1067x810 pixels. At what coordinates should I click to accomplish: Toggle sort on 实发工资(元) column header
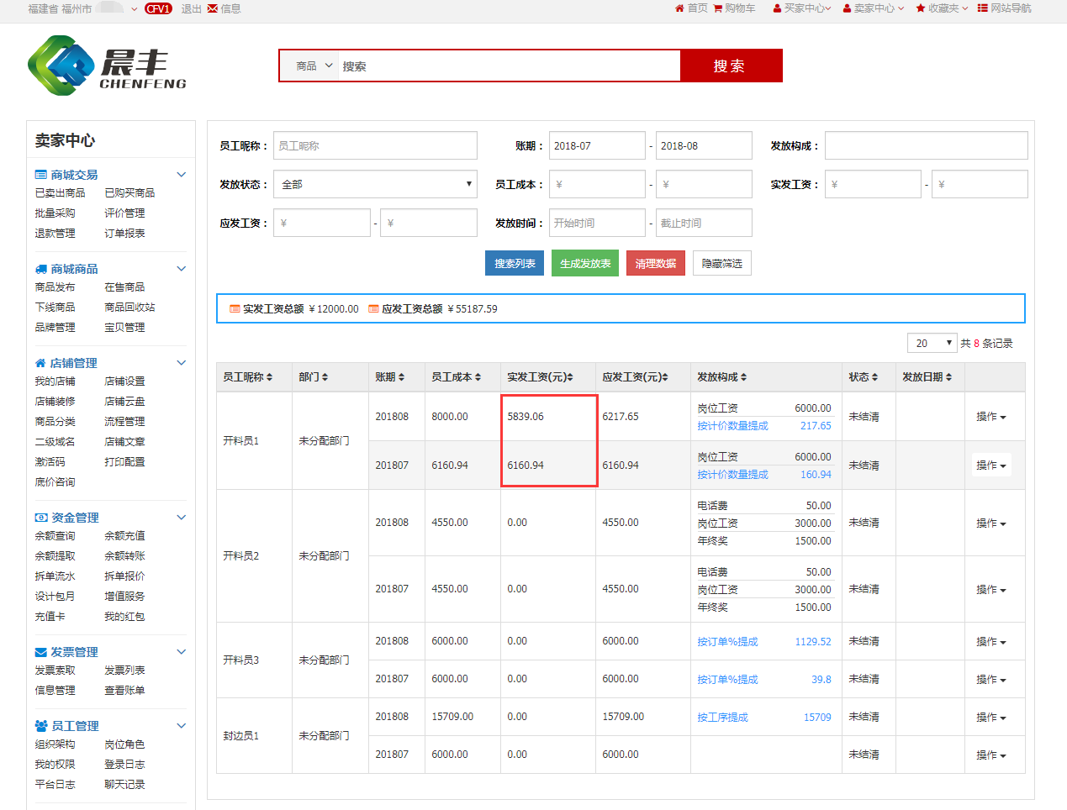click(540, 377)
